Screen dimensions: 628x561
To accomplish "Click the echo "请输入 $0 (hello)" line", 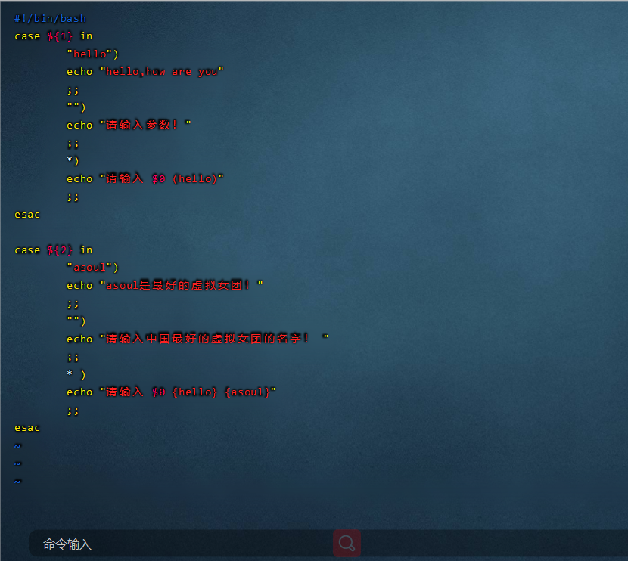I will [145, 178].
